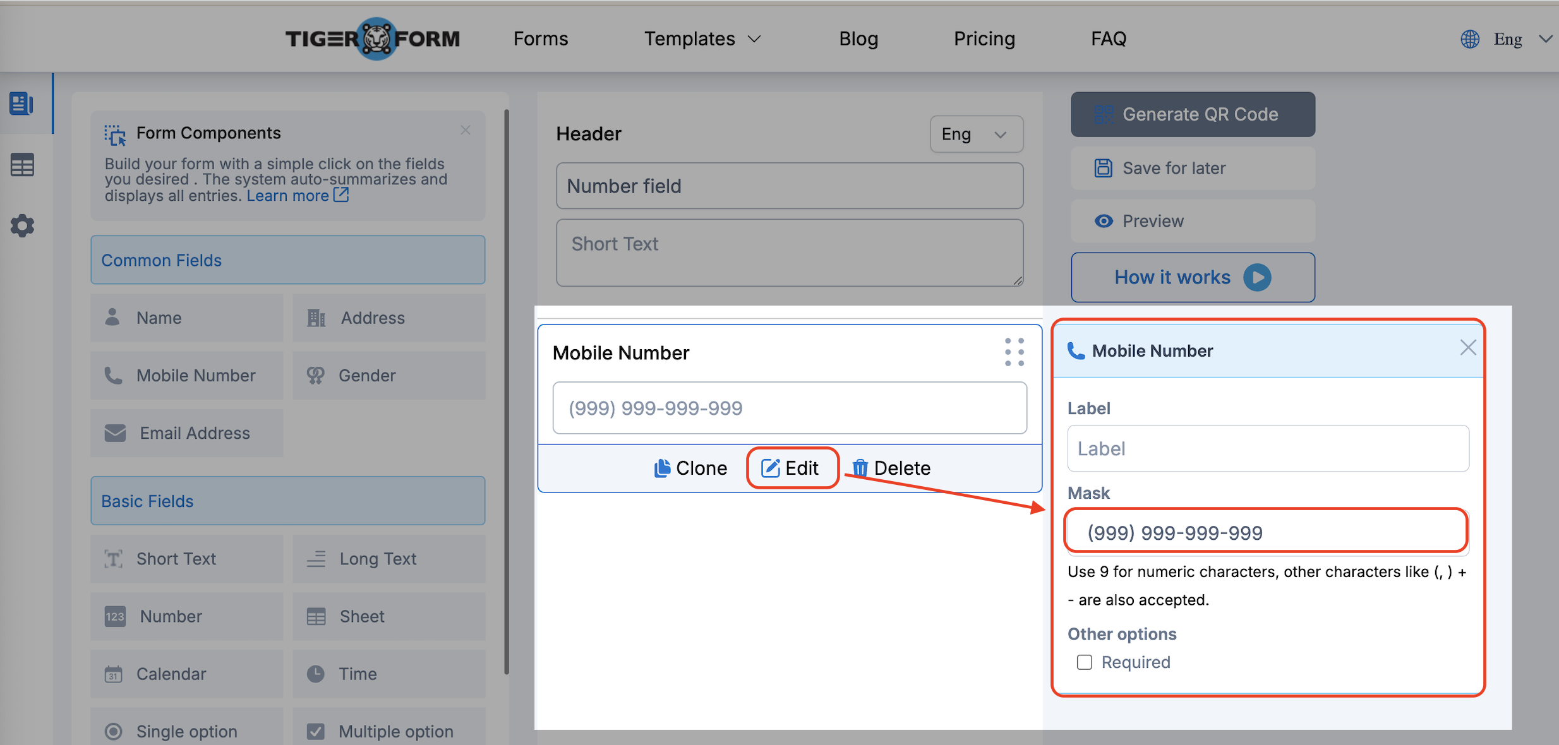Open the header Eng language dropdown
The width and height of the screenshot is (1559, 745).
pyautogui.click(x=976, y=134)
